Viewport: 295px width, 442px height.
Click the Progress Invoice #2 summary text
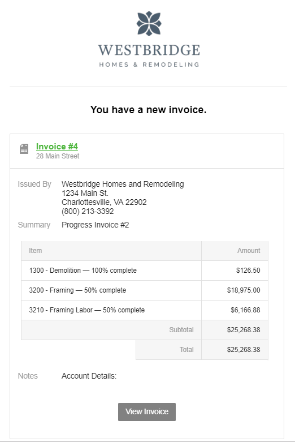click(x=95, y=225)
